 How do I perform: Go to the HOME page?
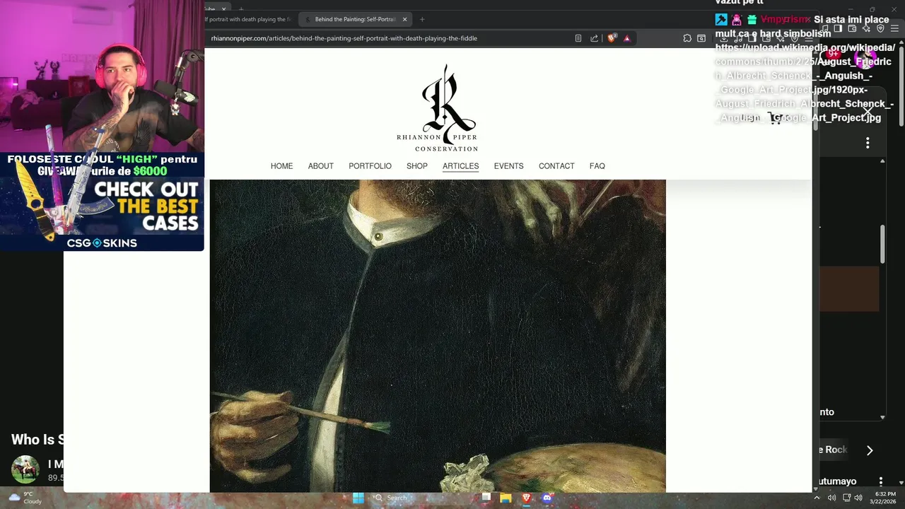(281, 166)
